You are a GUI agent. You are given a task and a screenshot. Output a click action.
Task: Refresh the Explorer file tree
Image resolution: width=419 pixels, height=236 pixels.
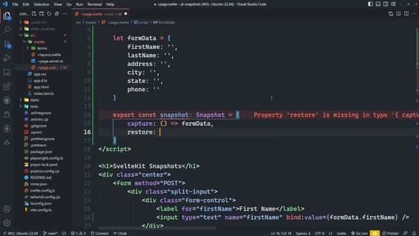(49, 14)
